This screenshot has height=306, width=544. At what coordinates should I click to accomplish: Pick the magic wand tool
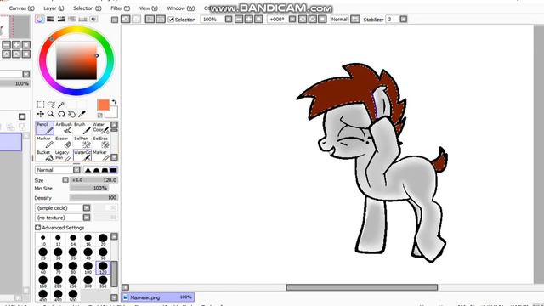61,105
